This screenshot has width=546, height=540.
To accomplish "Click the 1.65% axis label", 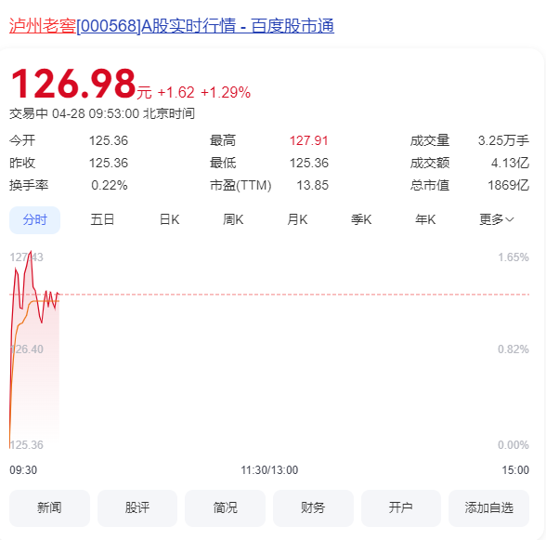I will [513, 257].
